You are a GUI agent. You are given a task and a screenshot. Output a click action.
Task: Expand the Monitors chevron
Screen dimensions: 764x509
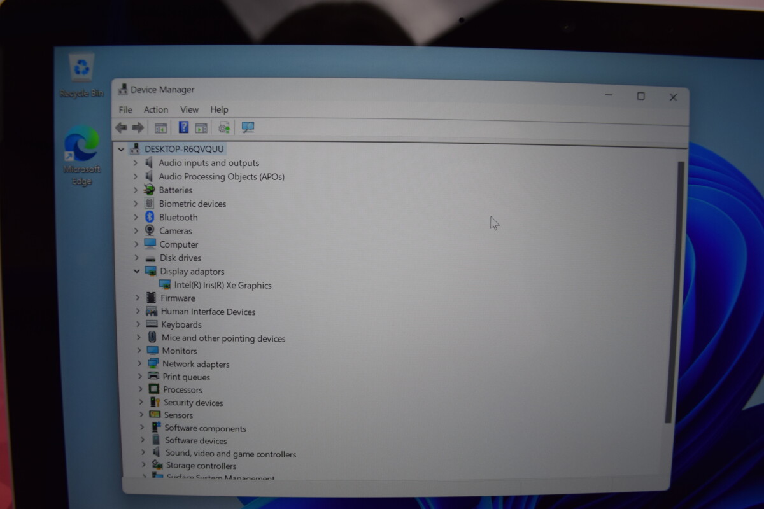(139, 350)
